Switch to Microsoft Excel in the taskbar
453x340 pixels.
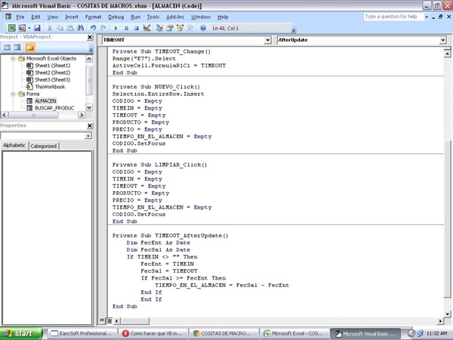coord(296,333)
